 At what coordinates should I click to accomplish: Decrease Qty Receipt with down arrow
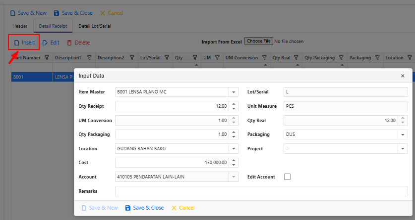point(234,108)
